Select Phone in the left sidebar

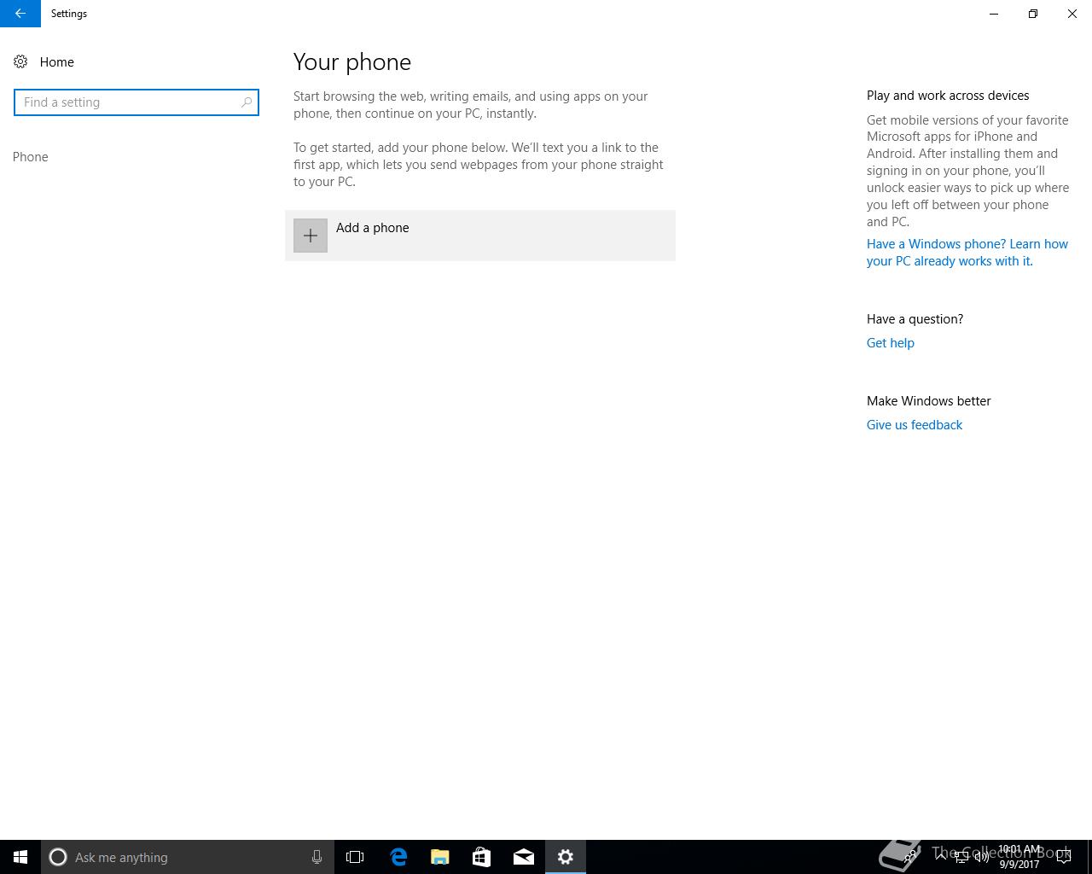31,157
